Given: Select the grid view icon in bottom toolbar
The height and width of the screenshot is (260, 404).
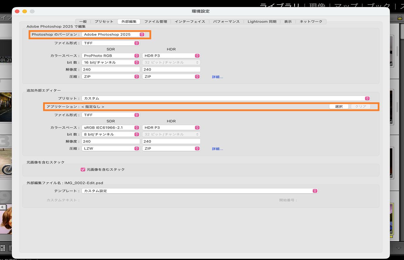Looking at the screenshot, I should 3,248.
